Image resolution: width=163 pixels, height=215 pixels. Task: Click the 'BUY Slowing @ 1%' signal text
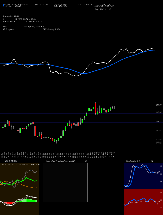[51, 29]
